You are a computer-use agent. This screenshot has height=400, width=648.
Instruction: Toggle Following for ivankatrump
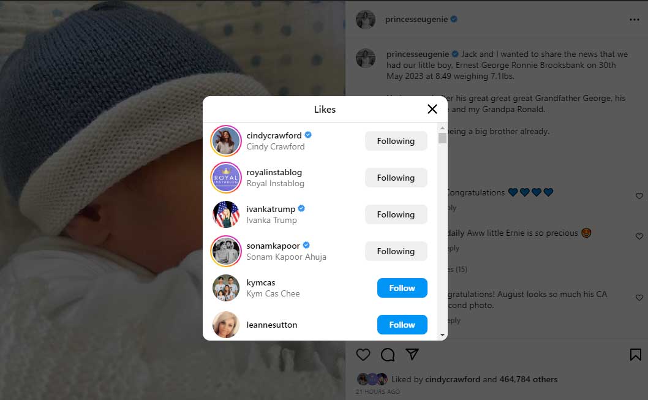(396, 214)
